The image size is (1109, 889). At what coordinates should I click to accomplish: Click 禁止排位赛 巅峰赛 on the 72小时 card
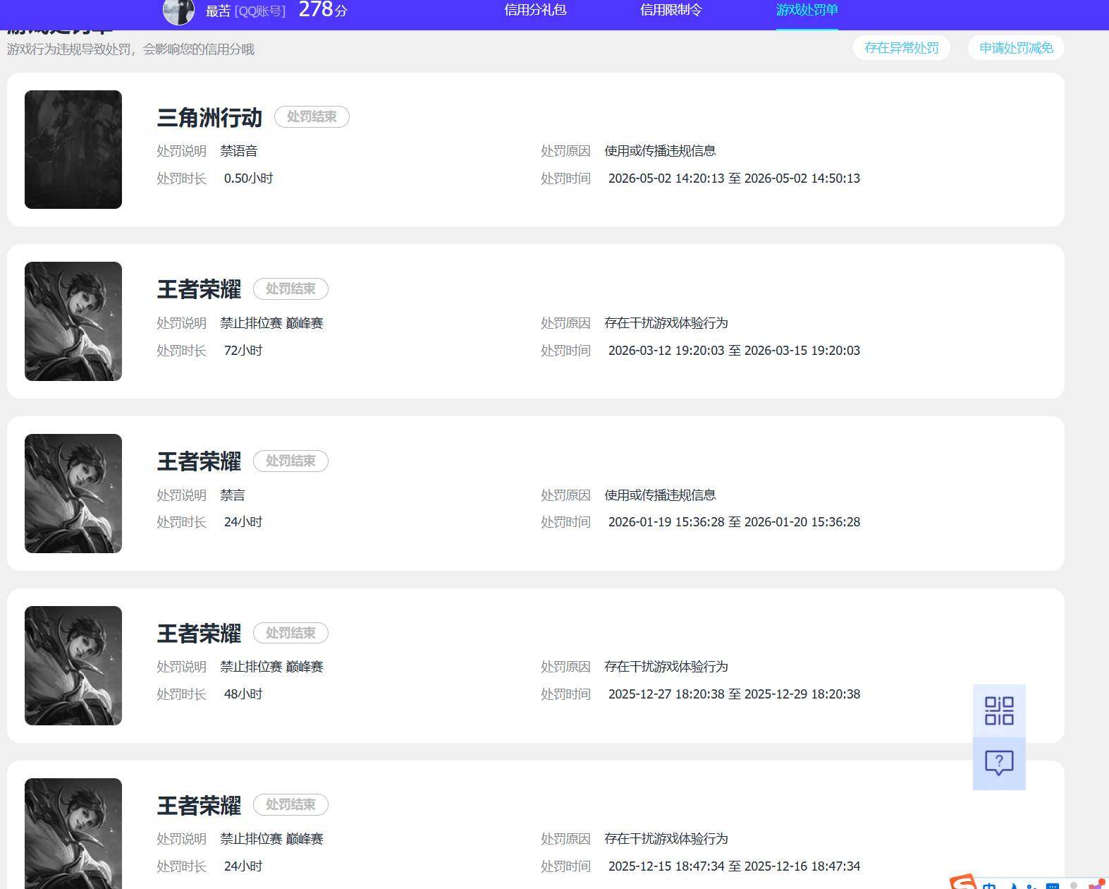(x=271, y=323)
